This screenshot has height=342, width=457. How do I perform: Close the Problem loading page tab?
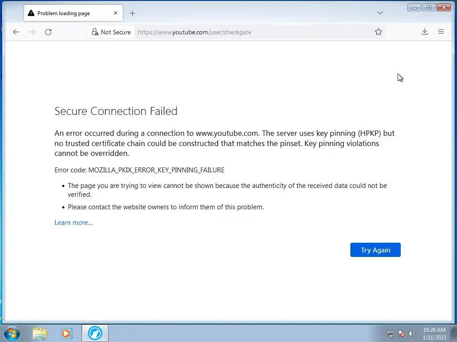tap(116, 13)
